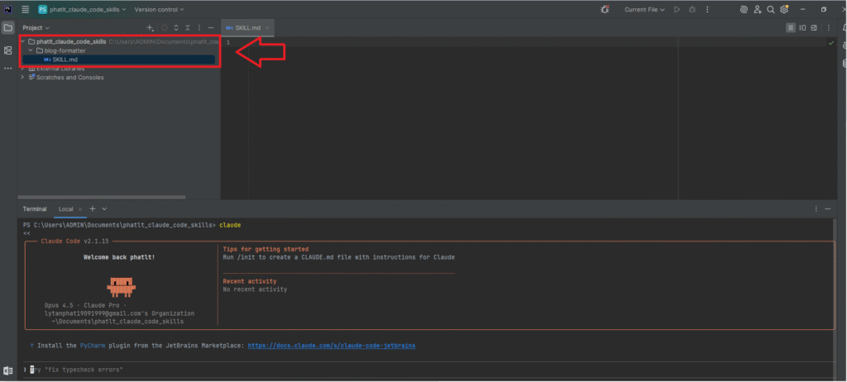Screen dimensions: 847x382
Task: Click the new terminal tab plus icon
Action: 93,208
